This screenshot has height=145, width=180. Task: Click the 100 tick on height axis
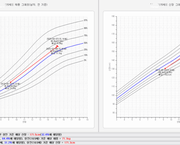(113, 95)
